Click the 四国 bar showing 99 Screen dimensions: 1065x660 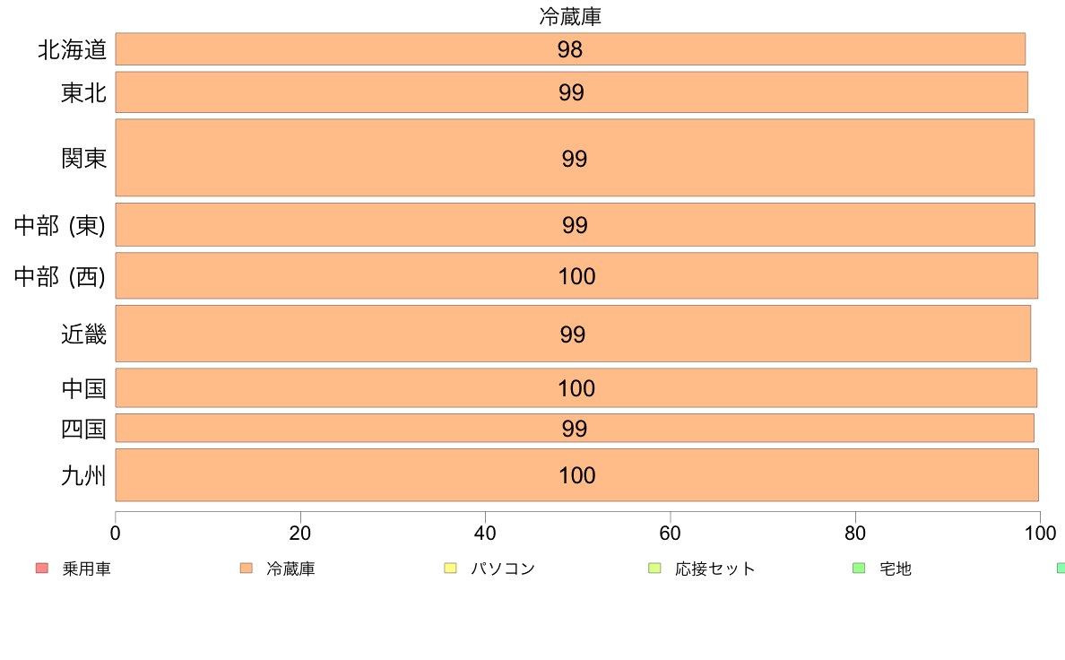[x=575, y=428]
